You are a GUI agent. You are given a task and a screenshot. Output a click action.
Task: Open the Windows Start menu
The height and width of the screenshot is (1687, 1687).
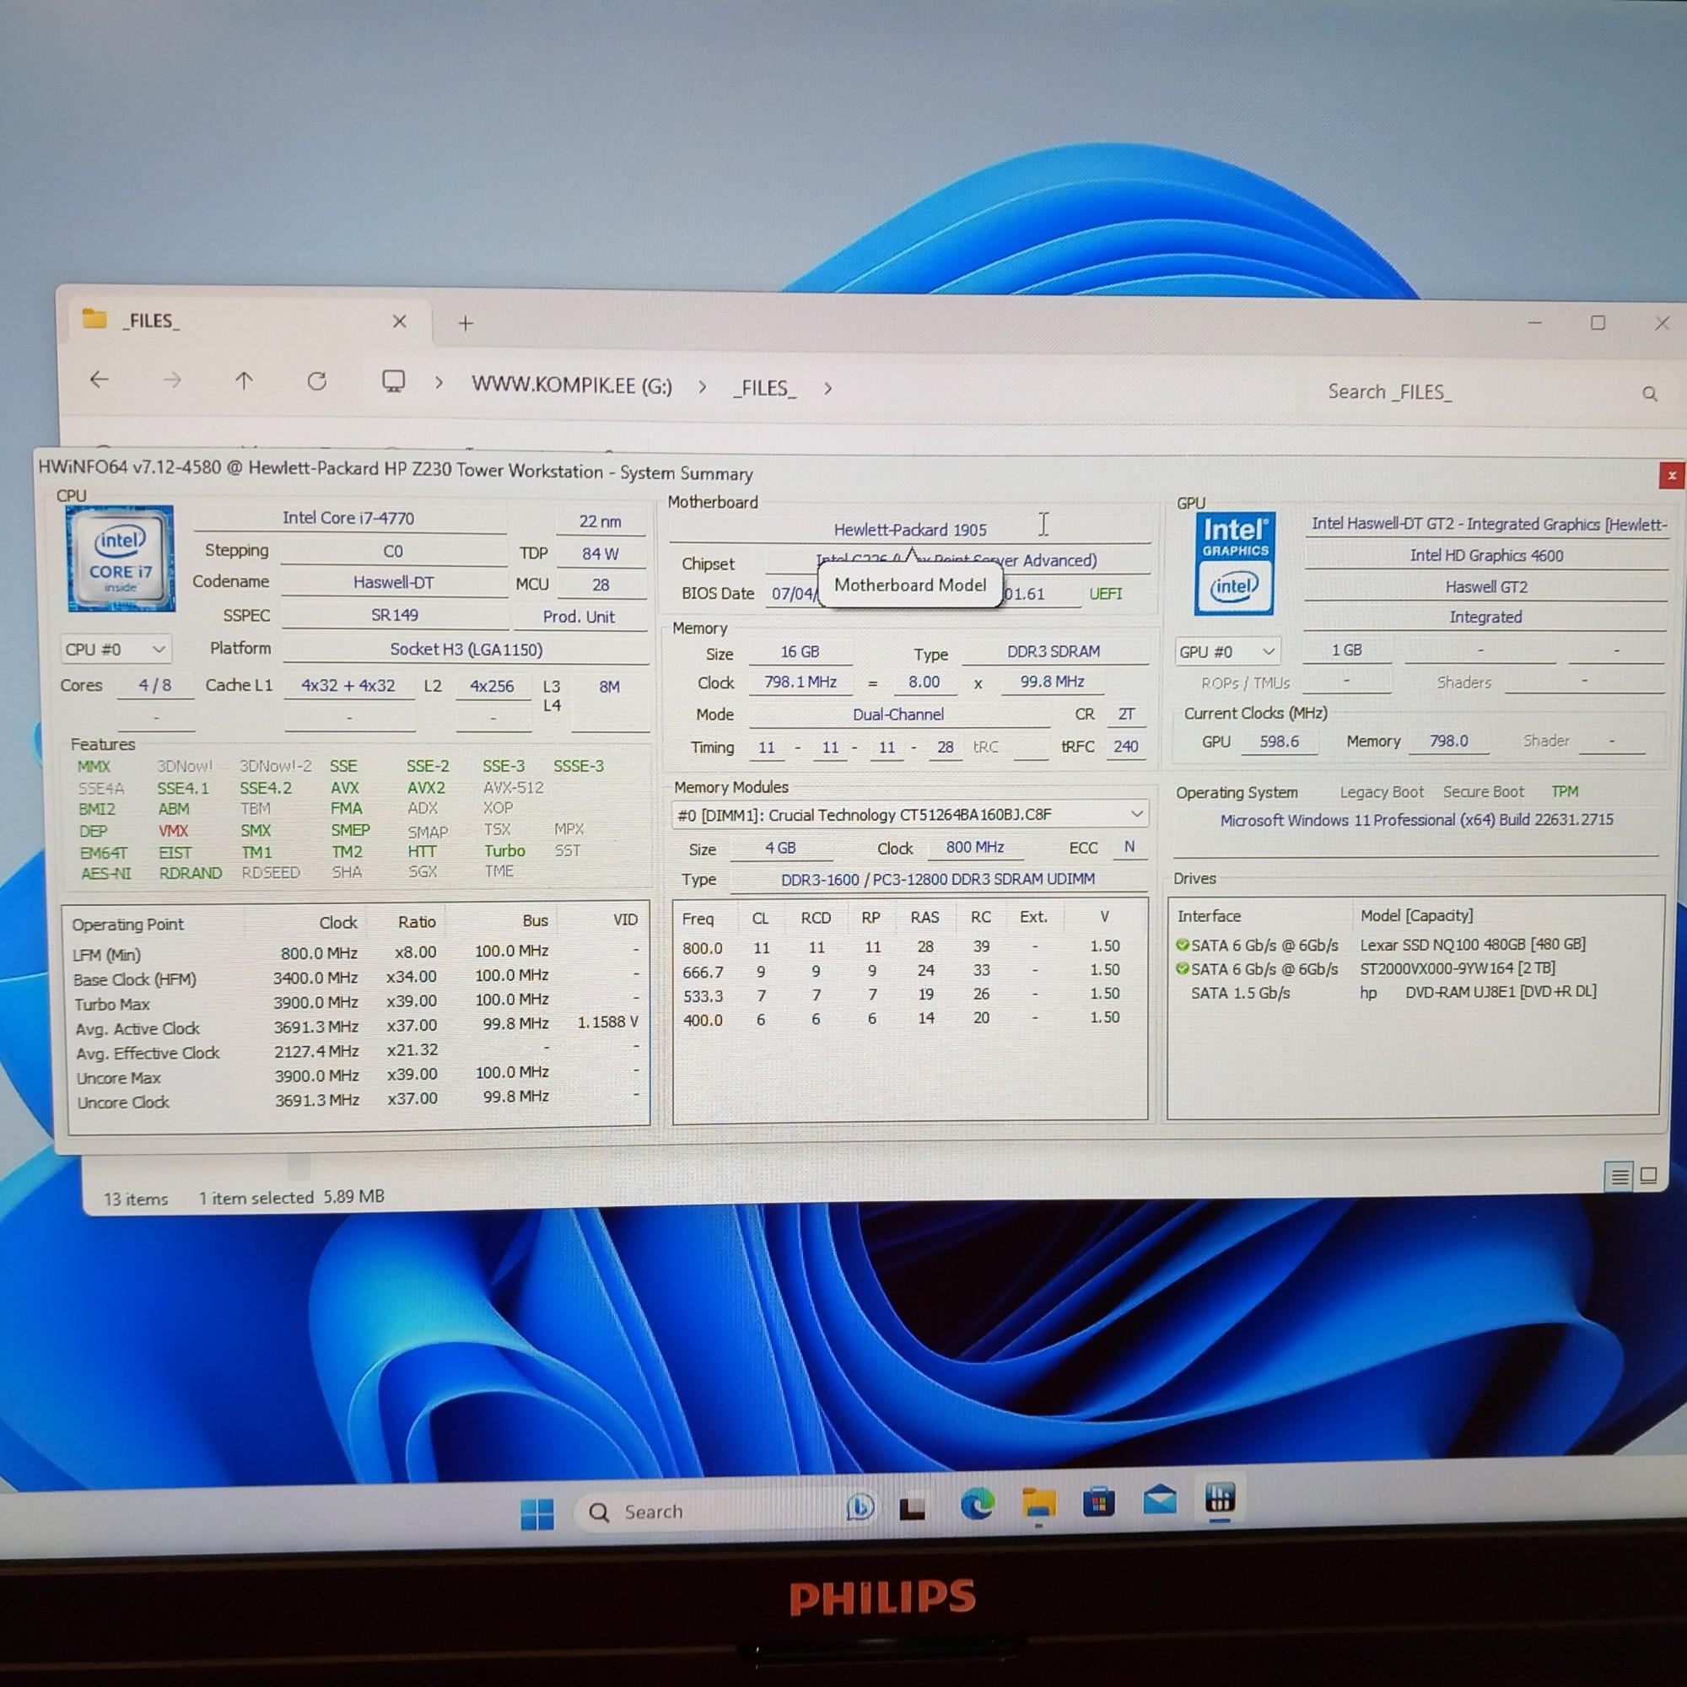[x=537, y=1513]
